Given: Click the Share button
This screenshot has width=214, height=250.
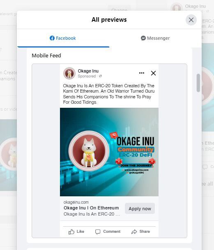Looking at the screenshot, I should click(140, 232).
